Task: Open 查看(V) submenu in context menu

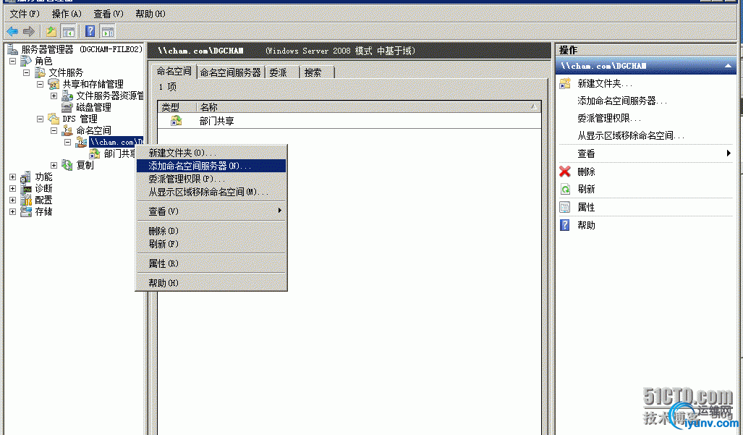Action: pyautogui.click(x=211, y=211)
